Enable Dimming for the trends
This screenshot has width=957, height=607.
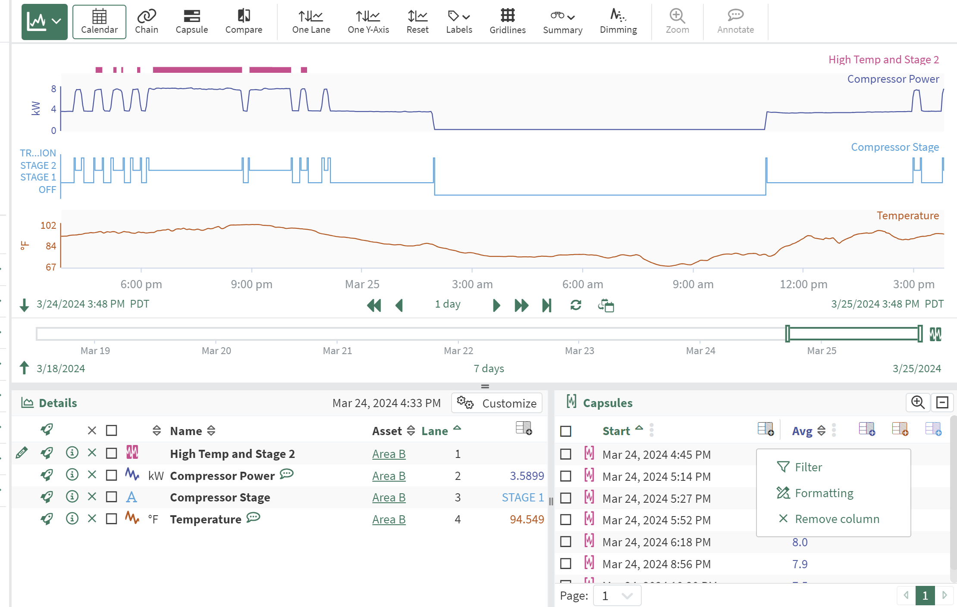pos(618,22)
